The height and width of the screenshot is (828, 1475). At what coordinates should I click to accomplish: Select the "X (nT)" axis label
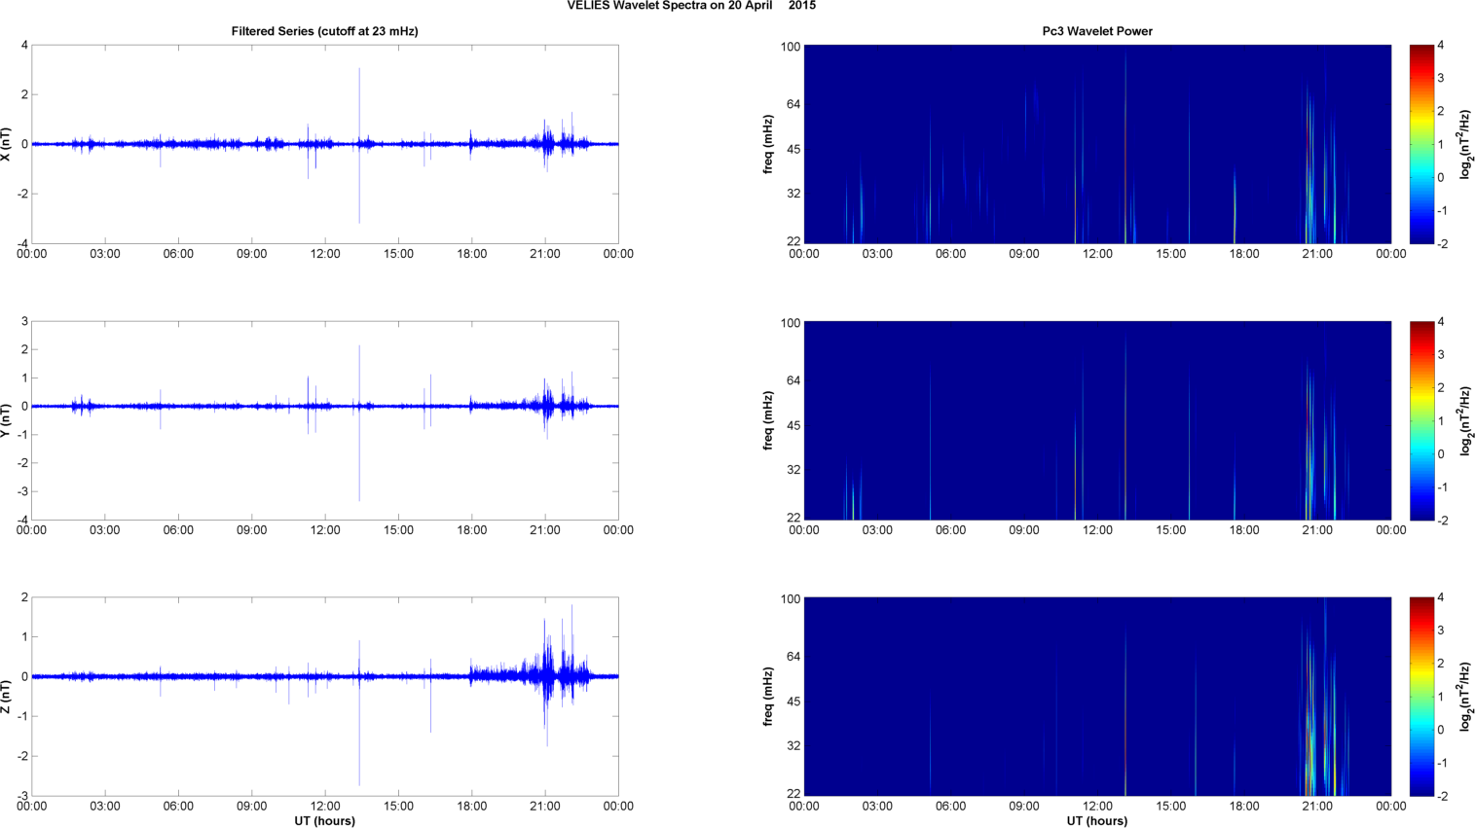(7, 144)
